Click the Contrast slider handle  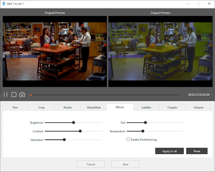(x=80, y=131)
